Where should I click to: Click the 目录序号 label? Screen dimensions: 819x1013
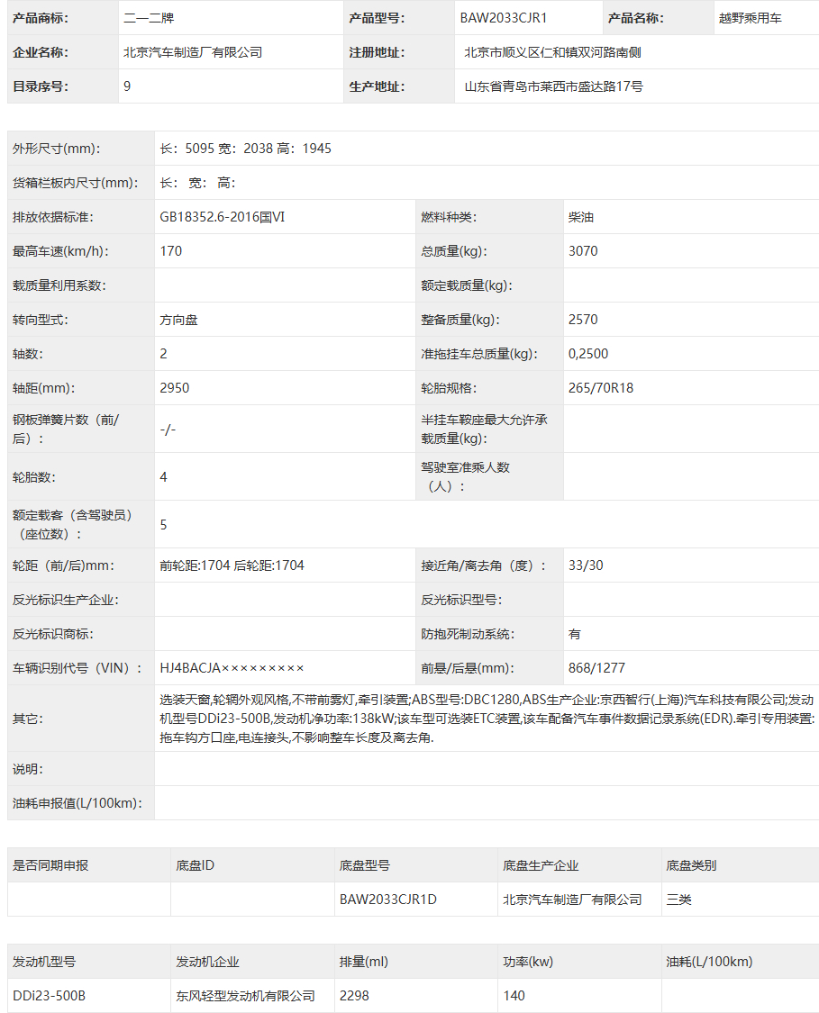[40, 86]
